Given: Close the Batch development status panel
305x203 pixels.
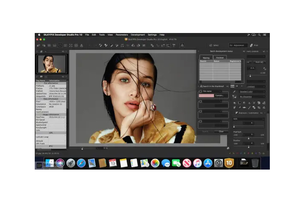Looking at the screenshot, I should pos(199,51).
